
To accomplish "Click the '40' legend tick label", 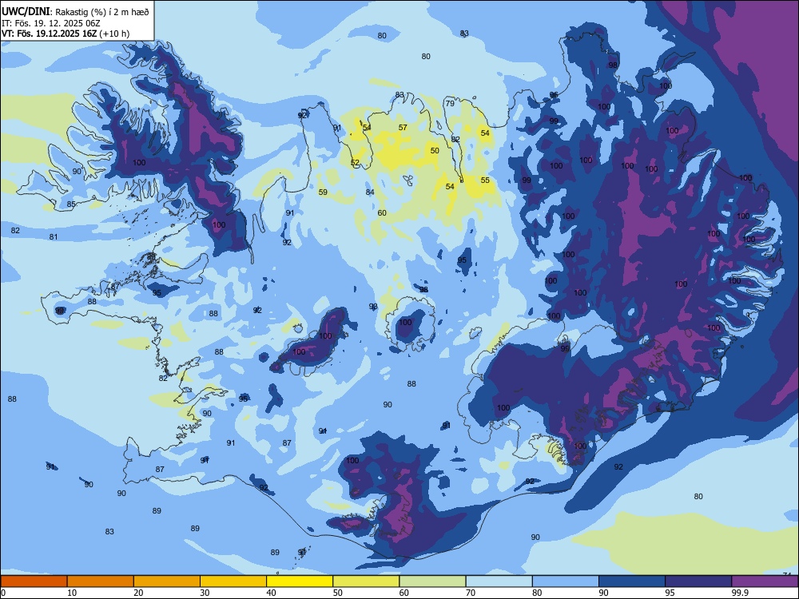I will pyautogui.click(x=271, y=593).
